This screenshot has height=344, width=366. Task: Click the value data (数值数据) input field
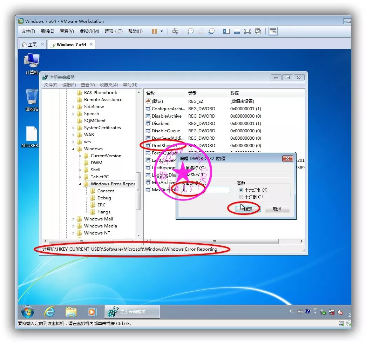[205, 190]
